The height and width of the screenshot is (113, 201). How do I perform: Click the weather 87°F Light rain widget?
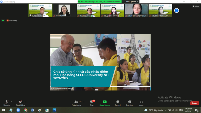pos(154,110)
